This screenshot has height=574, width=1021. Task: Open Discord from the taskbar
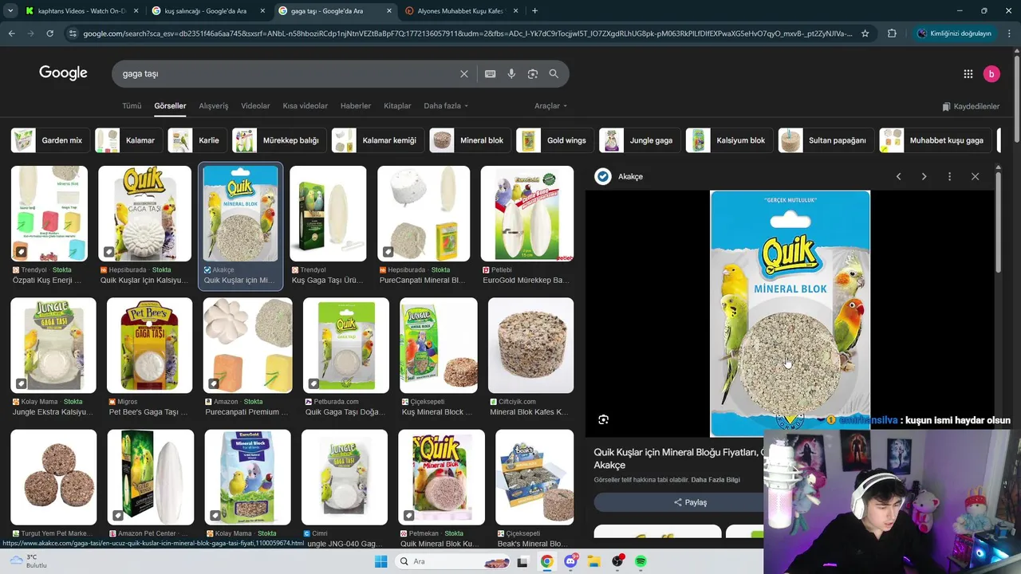(570, 561)
